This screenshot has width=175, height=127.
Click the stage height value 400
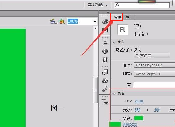(157, 110)
